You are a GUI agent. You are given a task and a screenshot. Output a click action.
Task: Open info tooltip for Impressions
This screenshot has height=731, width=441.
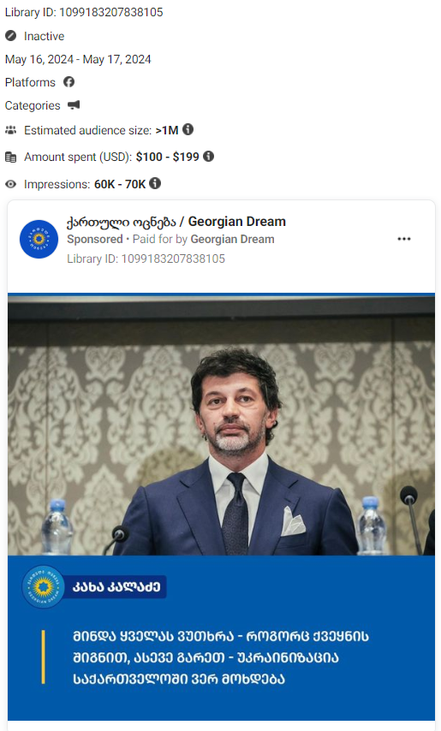click(155, 183)
